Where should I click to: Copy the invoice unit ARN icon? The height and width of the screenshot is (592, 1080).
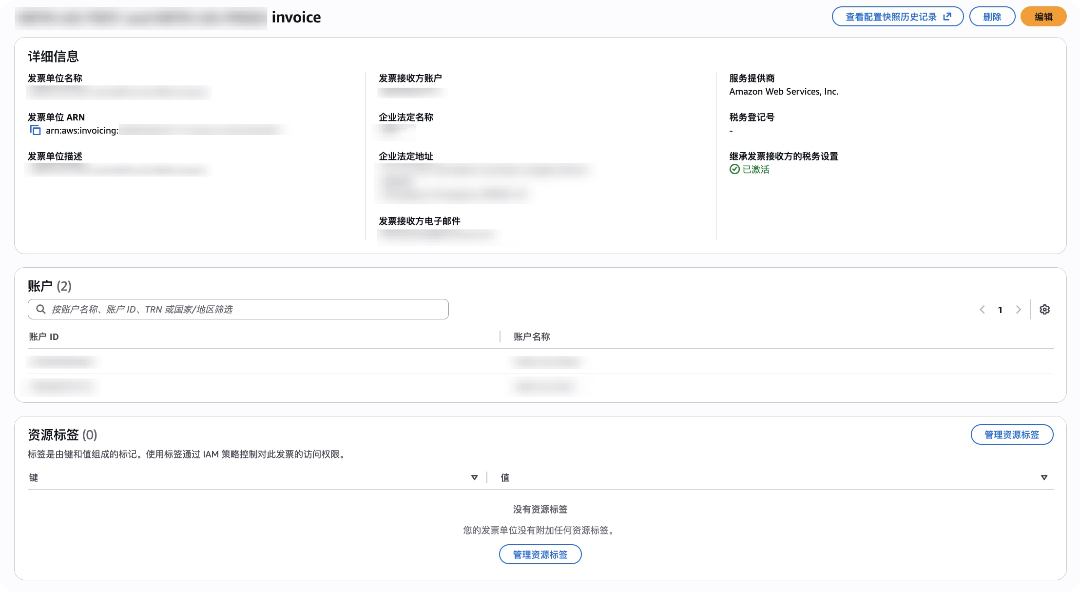(35, 130)
